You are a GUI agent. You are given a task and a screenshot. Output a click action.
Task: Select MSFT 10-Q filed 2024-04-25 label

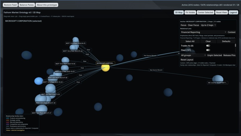click(x=76, y=43)
